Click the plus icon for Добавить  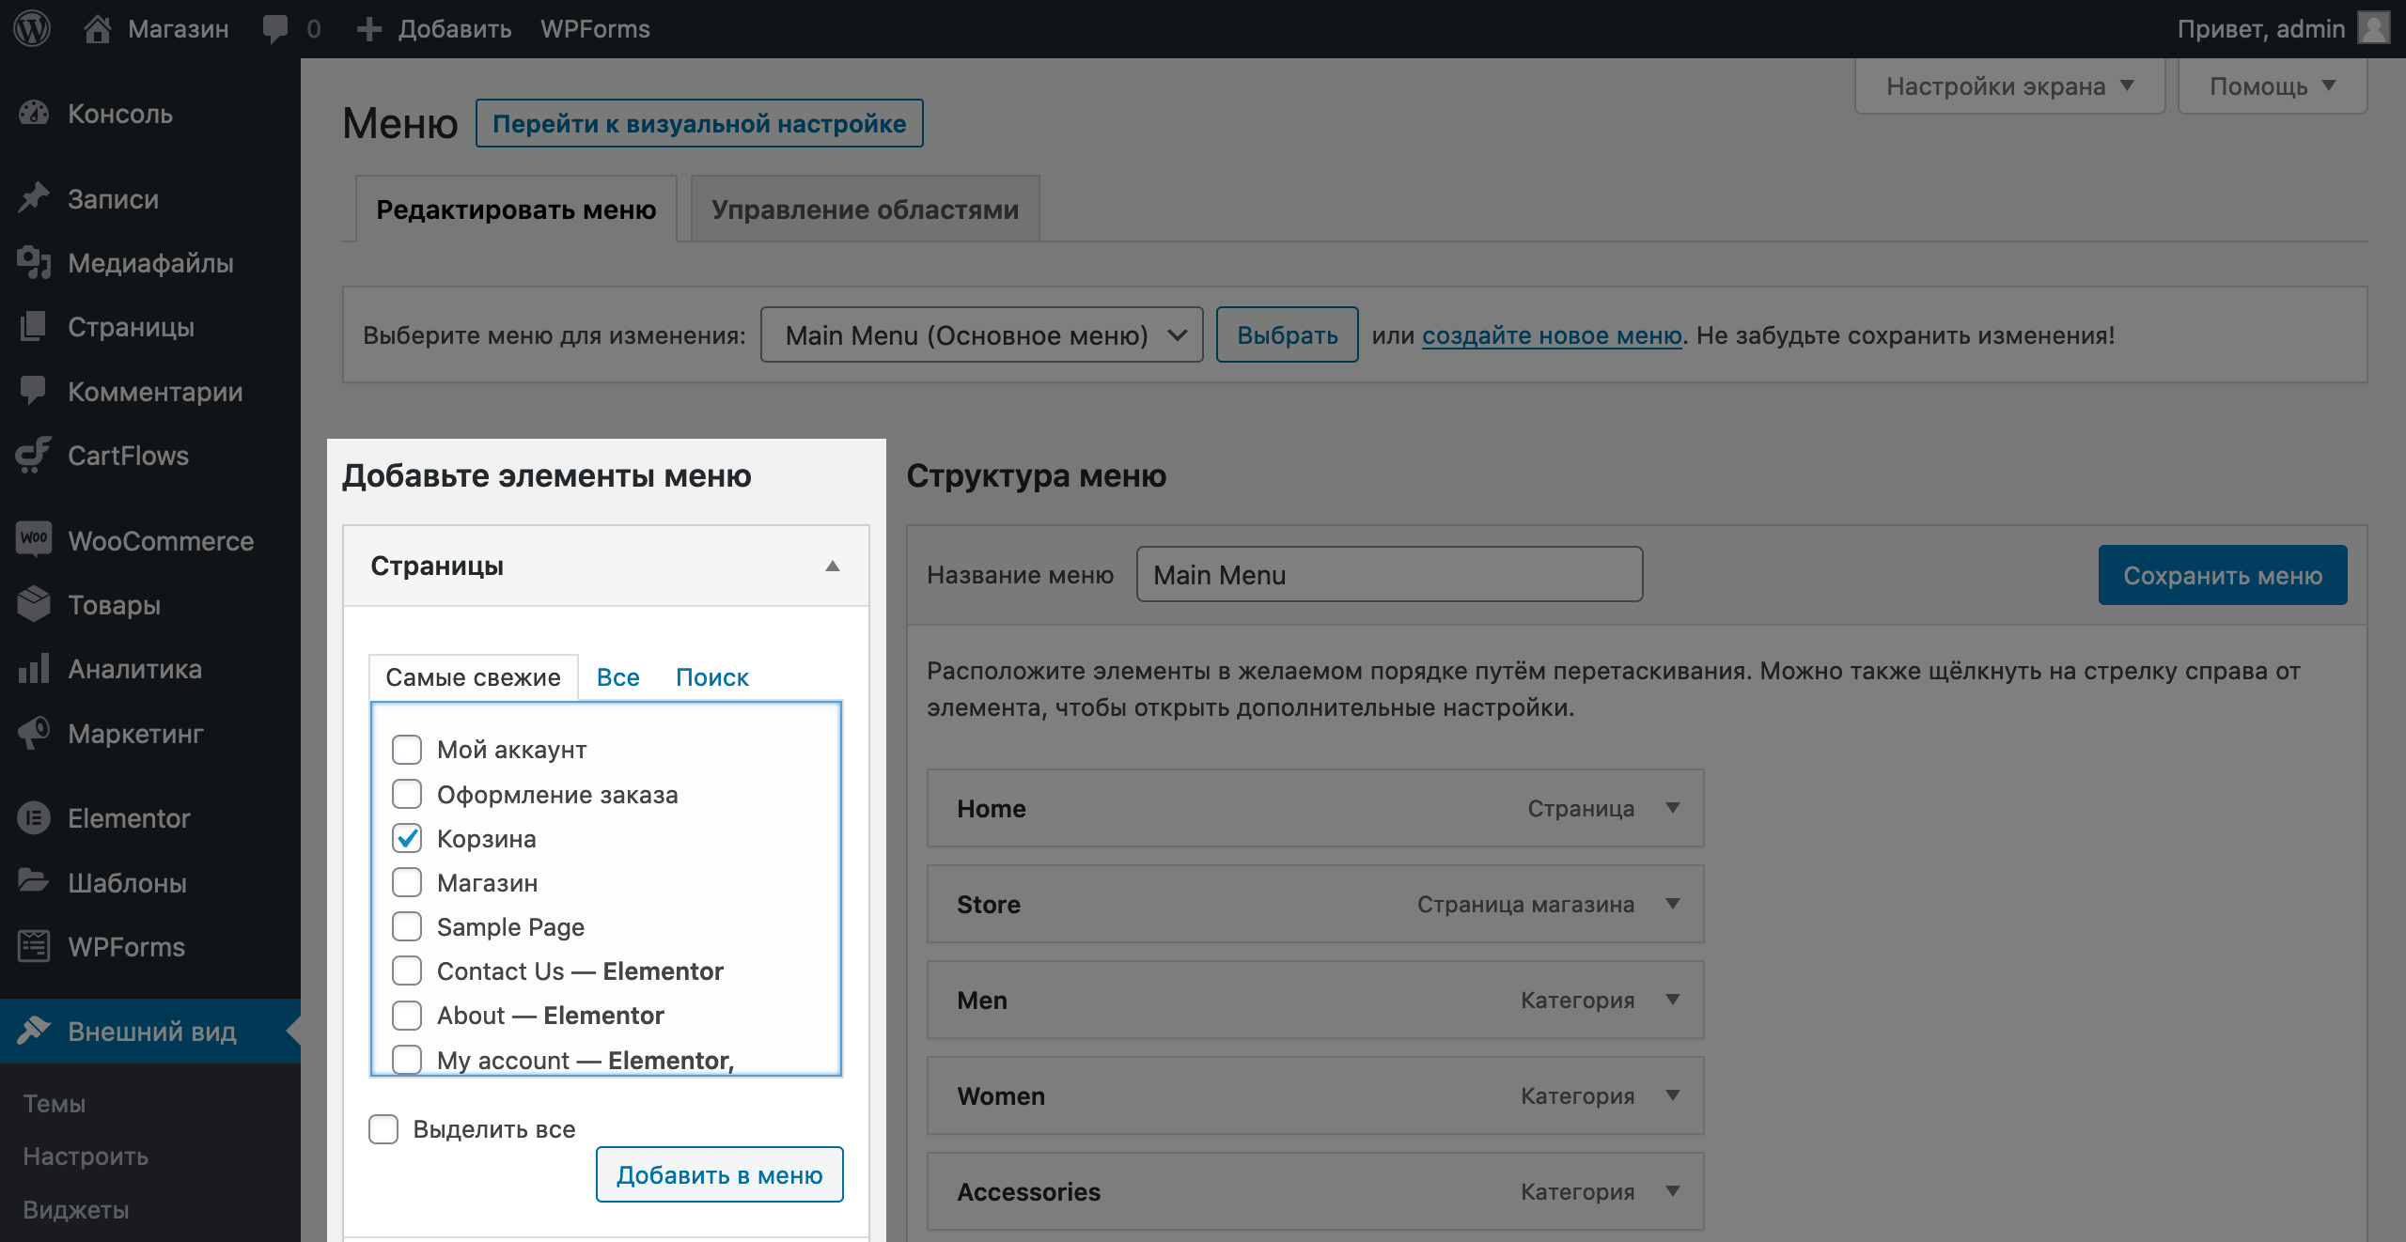pos(368,29)
